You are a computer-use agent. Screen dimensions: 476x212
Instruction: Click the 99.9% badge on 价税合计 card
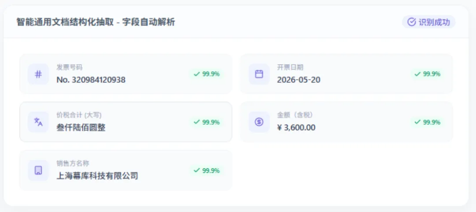[x=207, y=122]
